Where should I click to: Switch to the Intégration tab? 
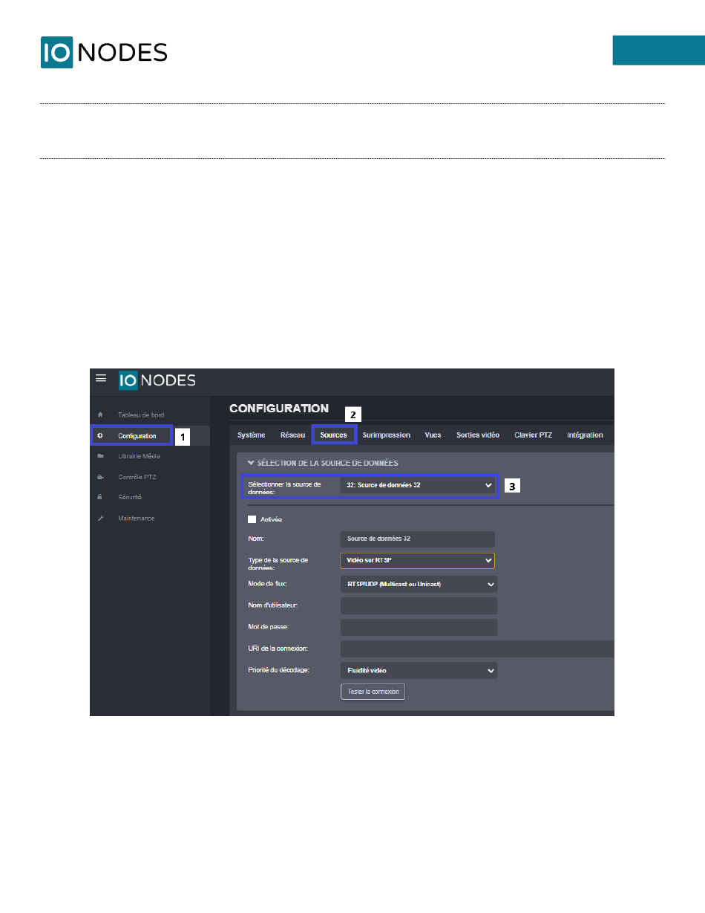[x=585, y=435]
